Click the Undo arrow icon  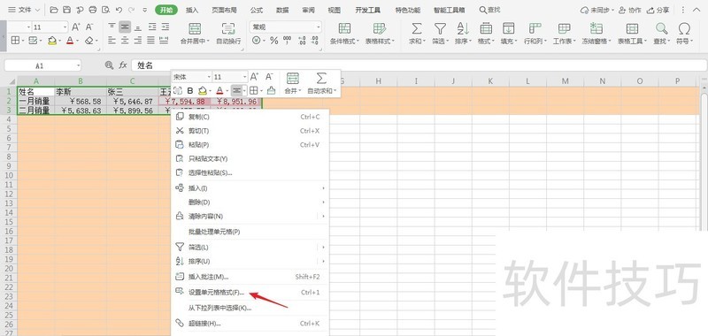[x=119, y=10]
